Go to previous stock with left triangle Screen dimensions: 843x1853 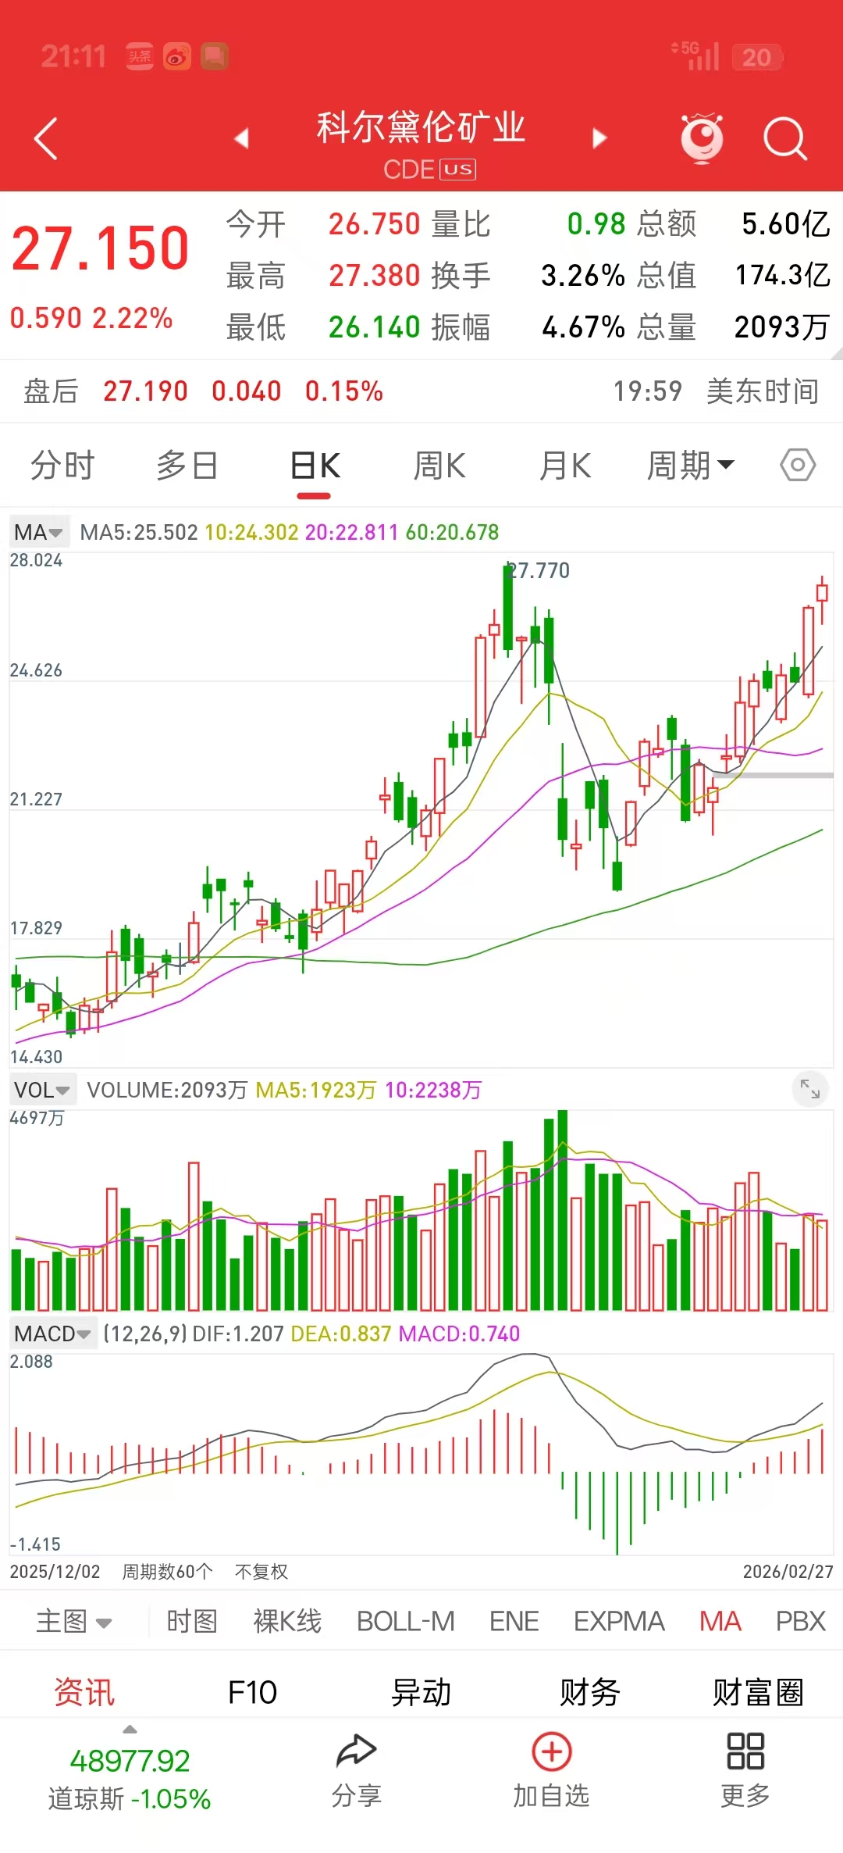pos(242,138)
